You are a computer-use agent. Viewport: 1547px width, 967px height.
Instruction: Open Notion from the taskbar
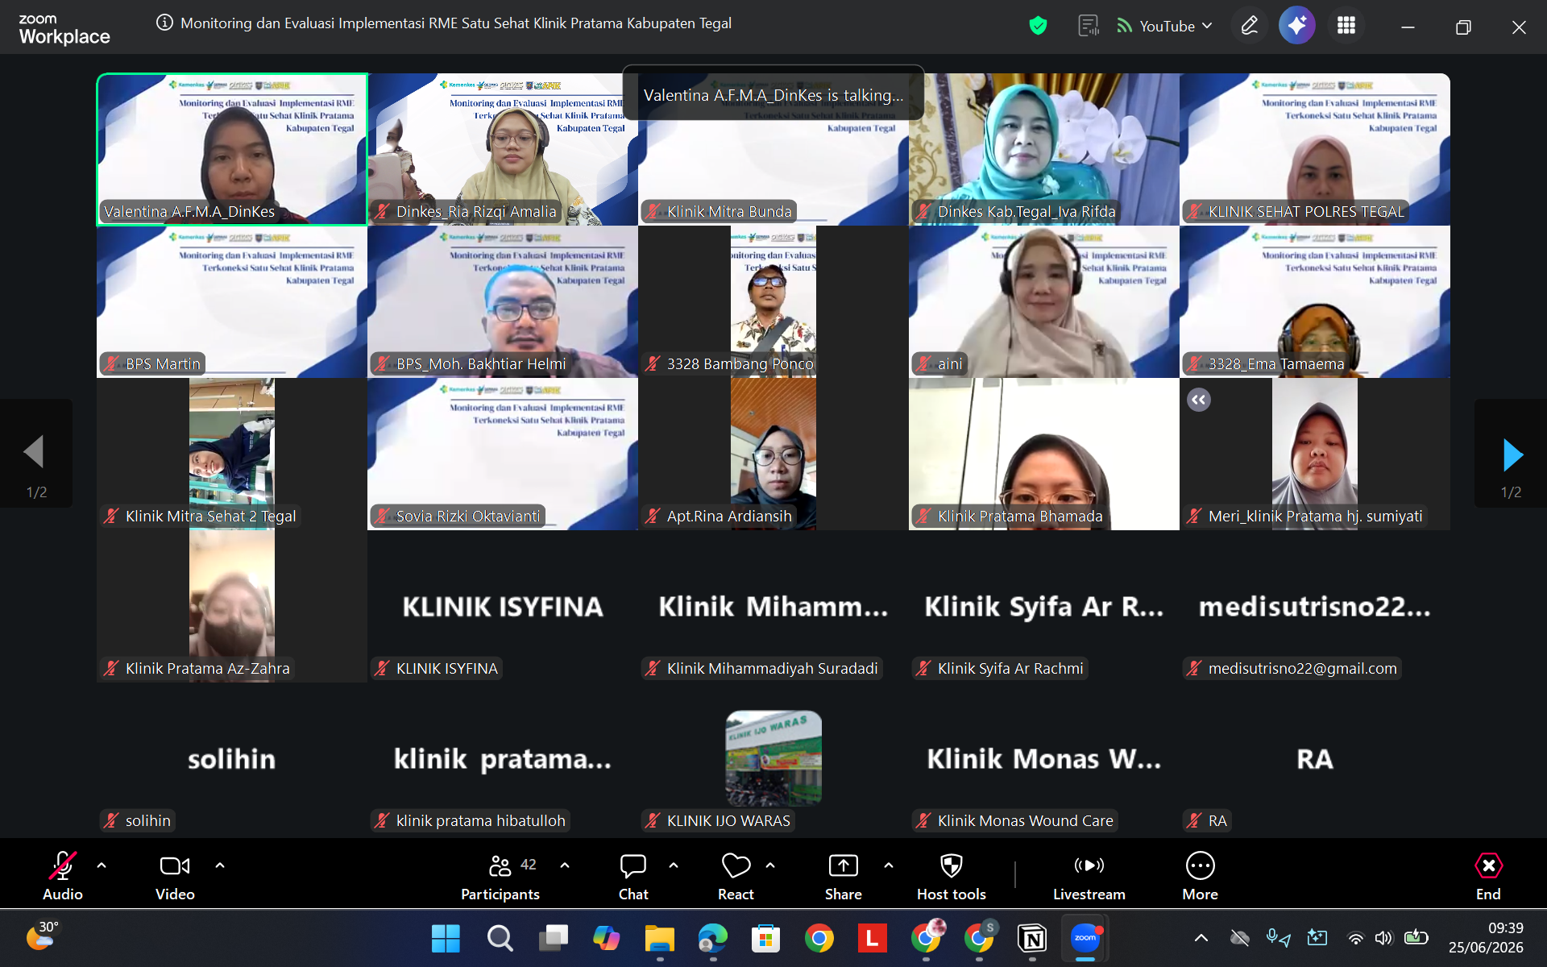[1032, 938]
